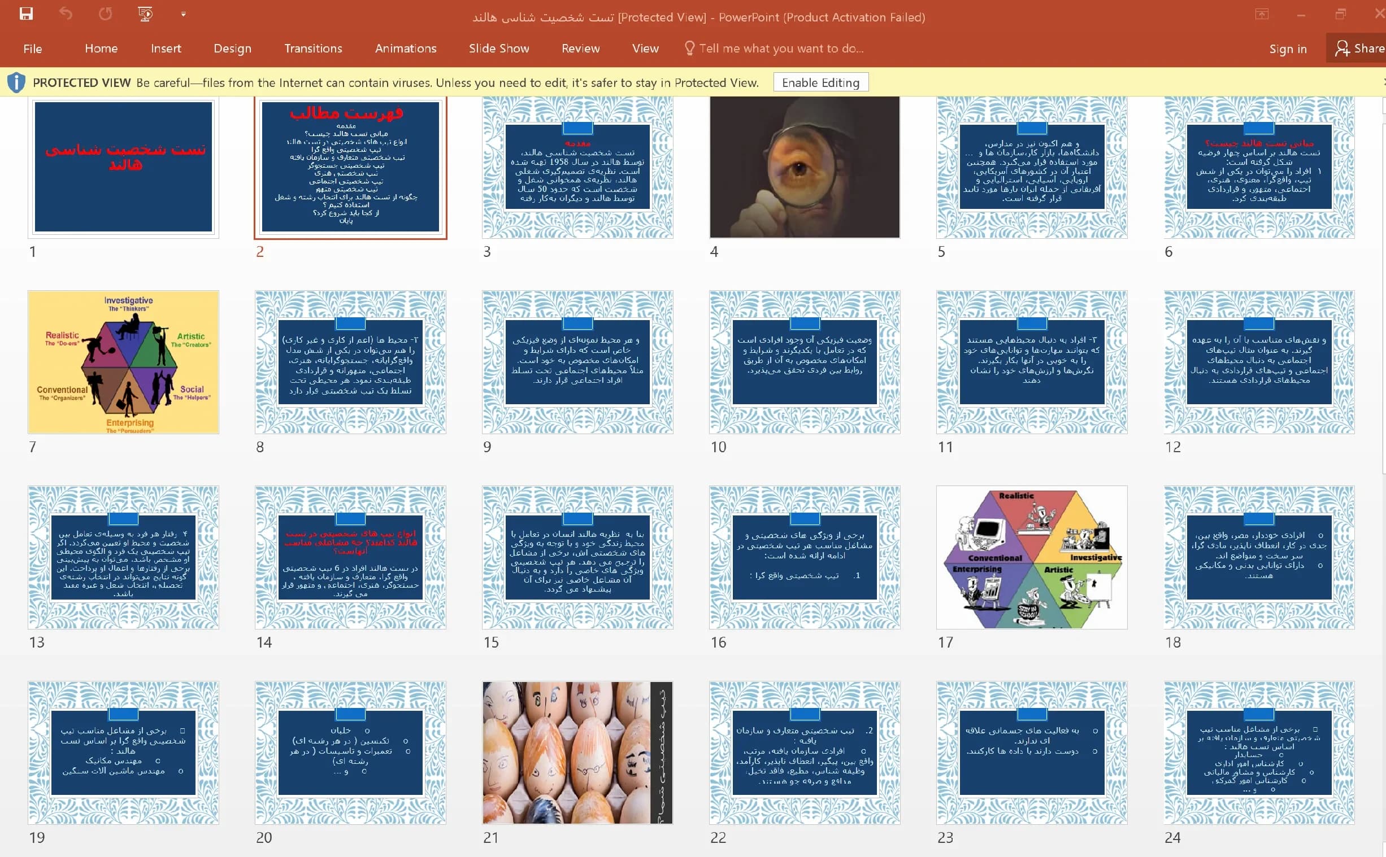
Task: Click the Ribbon Display Options icon
Action: click(1261, 15)
